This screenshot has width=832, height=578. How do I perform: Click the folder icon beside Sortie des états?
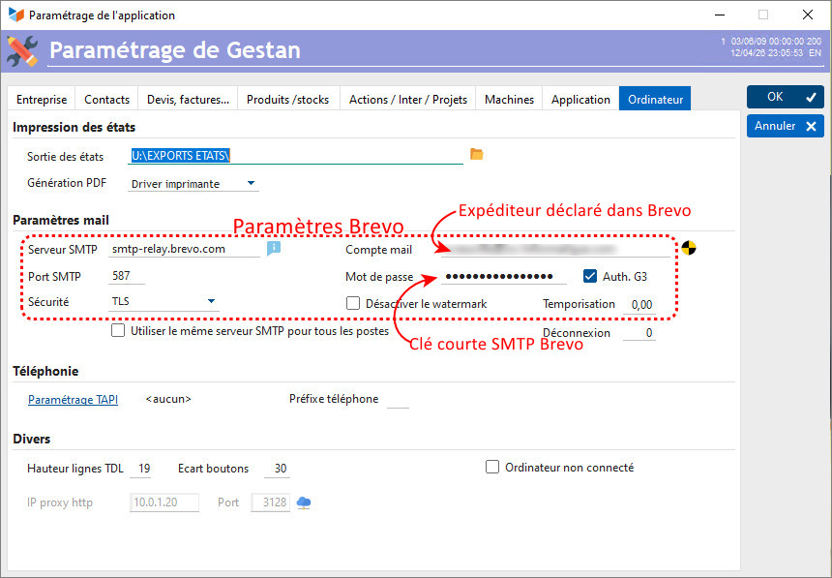coord(476,154)
